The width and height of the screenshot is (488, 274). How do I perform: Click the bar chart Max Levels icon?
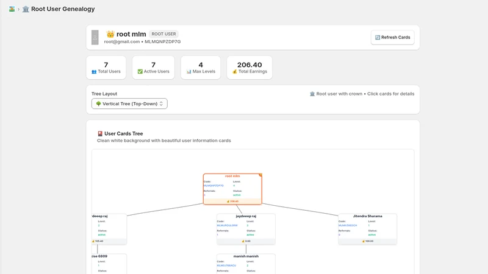click(x=188, y=72)
